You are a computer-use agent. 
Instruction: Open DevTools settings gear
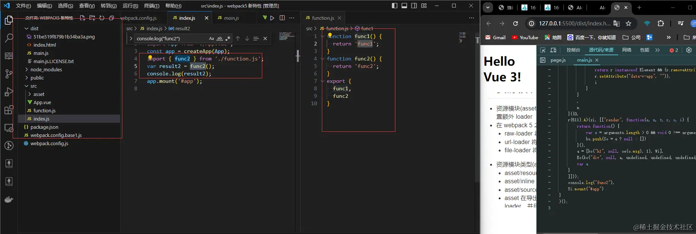tap(689, 50)
